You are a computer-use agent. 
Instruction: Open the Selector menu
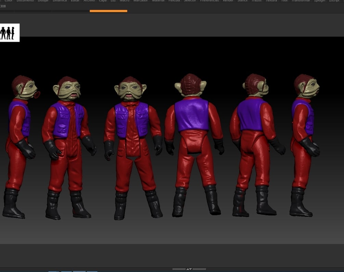point(190,1)
